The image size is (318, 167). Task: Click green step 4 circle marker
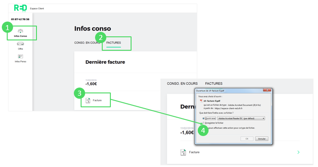point(203,130)
